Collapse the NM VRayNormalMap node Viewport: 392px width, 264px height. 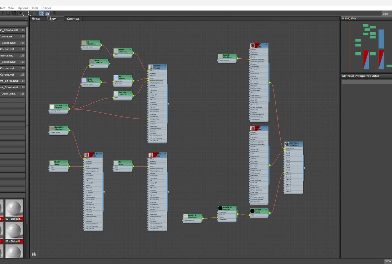point(130,76)
